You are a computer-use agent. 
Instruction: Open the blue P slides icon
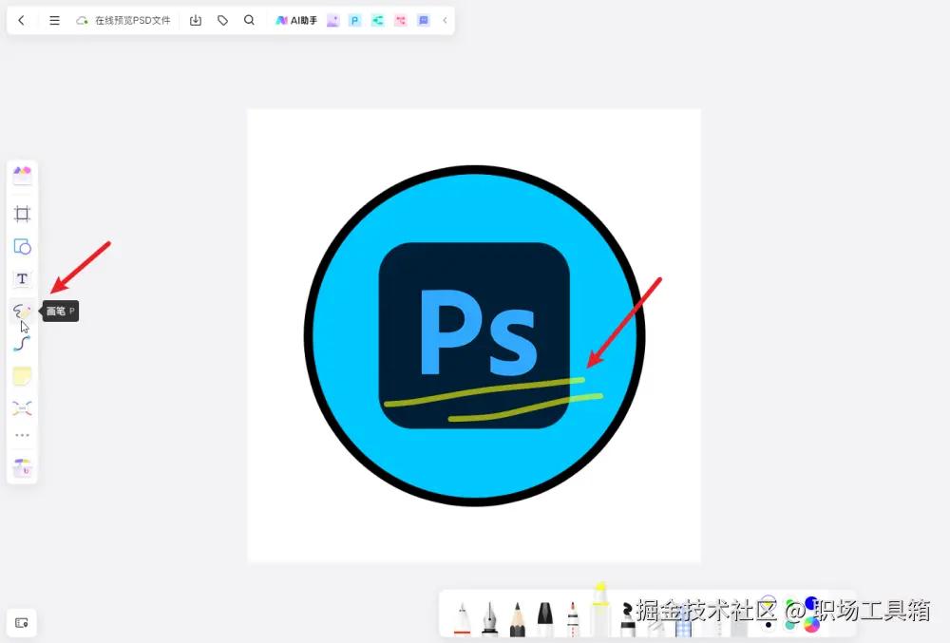[355, 21]
